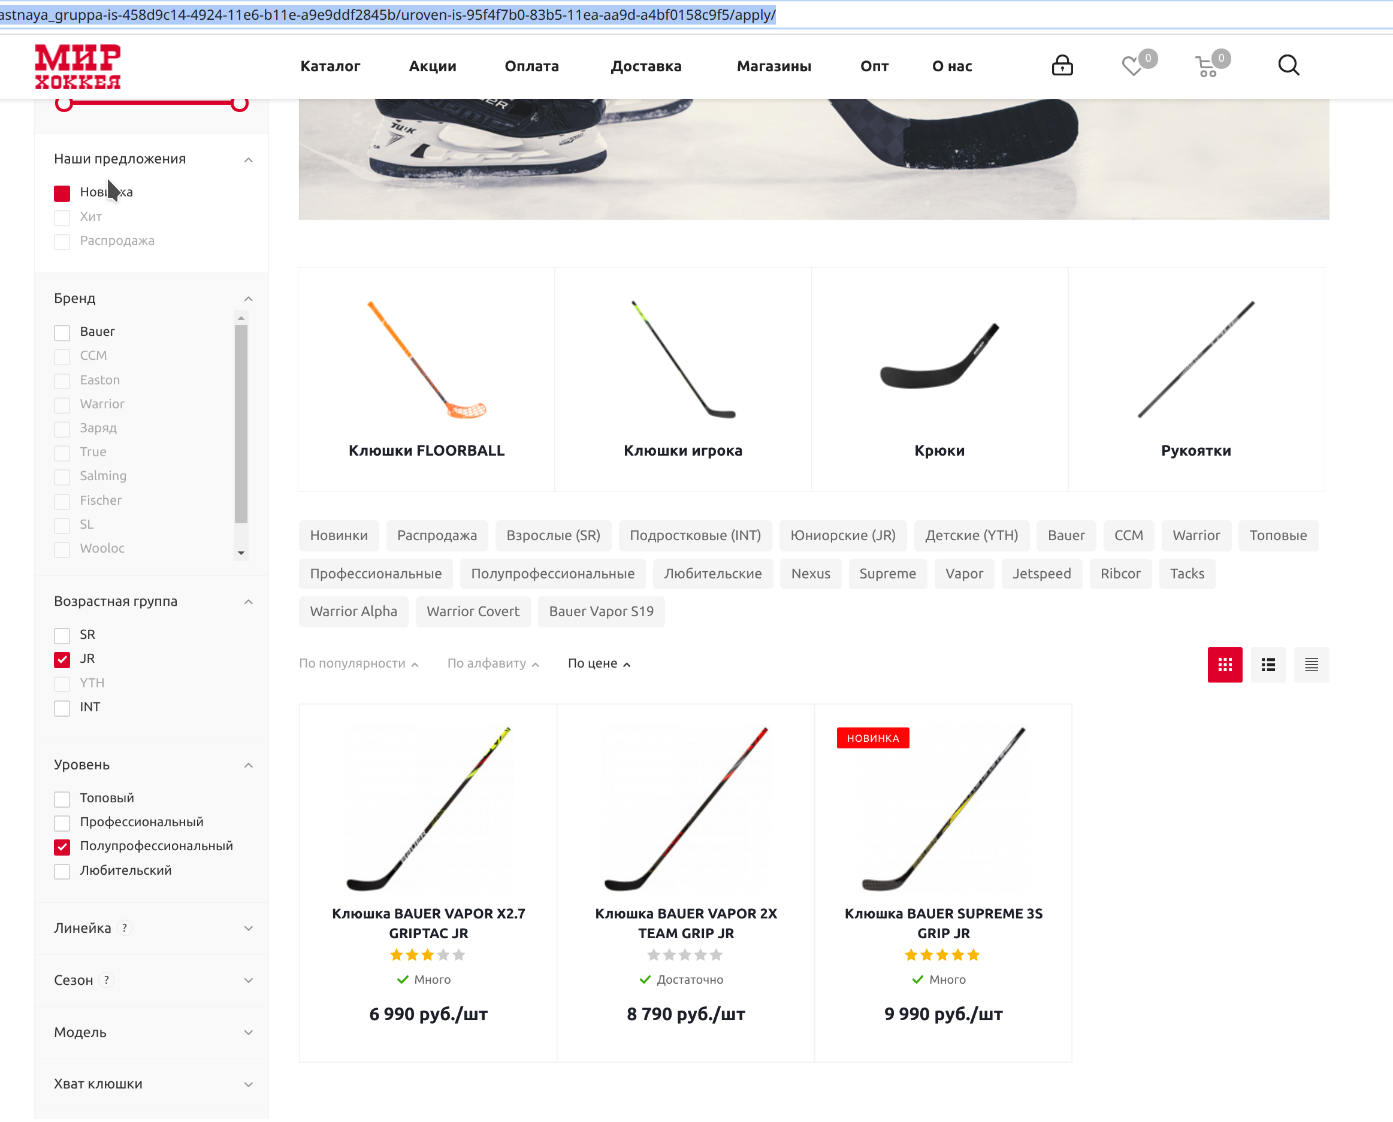This screenshot has height=1122, width=1393.
Task: Click the Мир Хоккея logo
Action: [x=78, y=66]
